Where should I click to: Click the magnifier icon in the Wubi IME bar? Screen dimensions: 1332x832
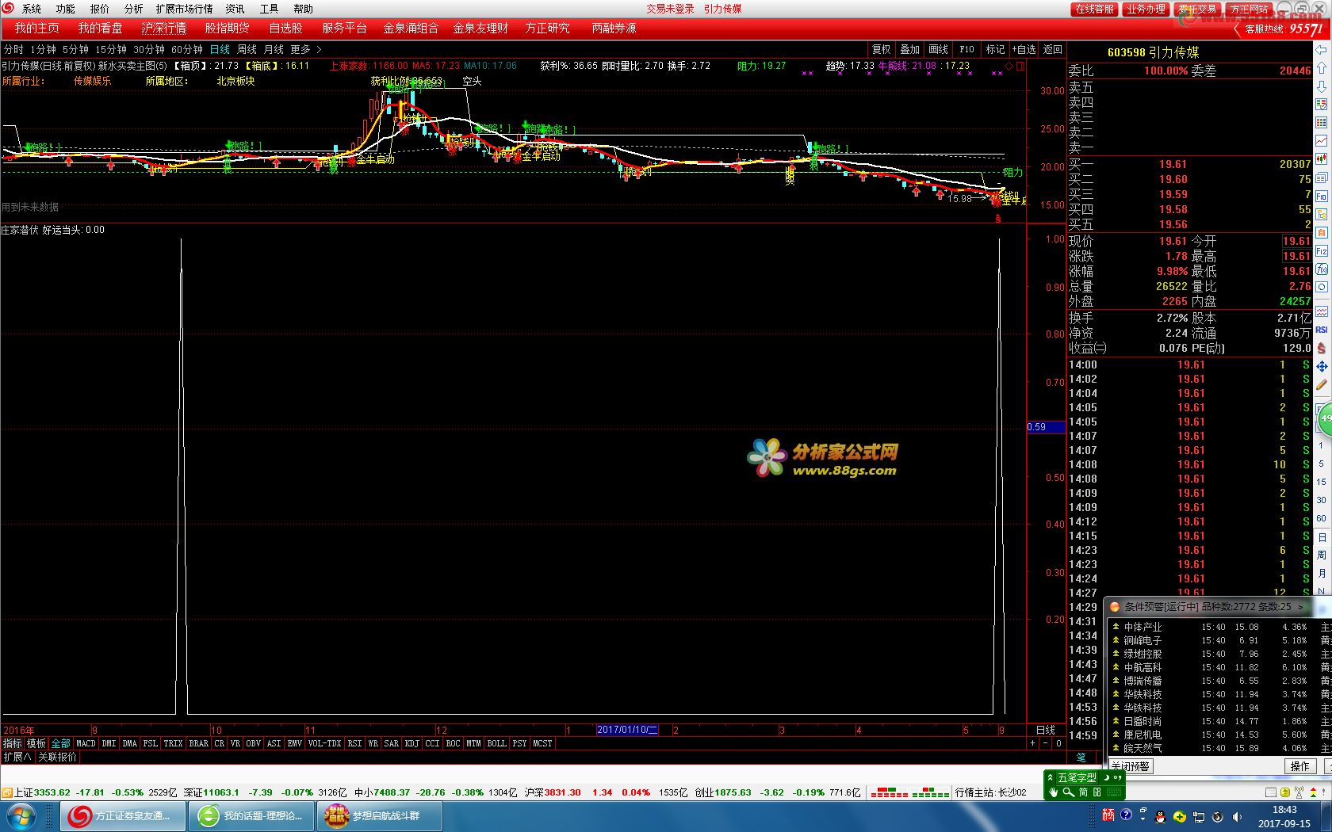(1068, 792)
